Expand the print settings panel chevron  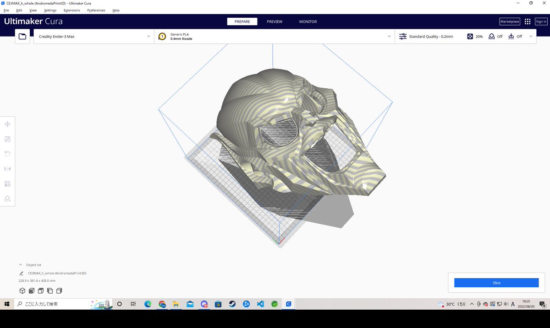(531, 36)
